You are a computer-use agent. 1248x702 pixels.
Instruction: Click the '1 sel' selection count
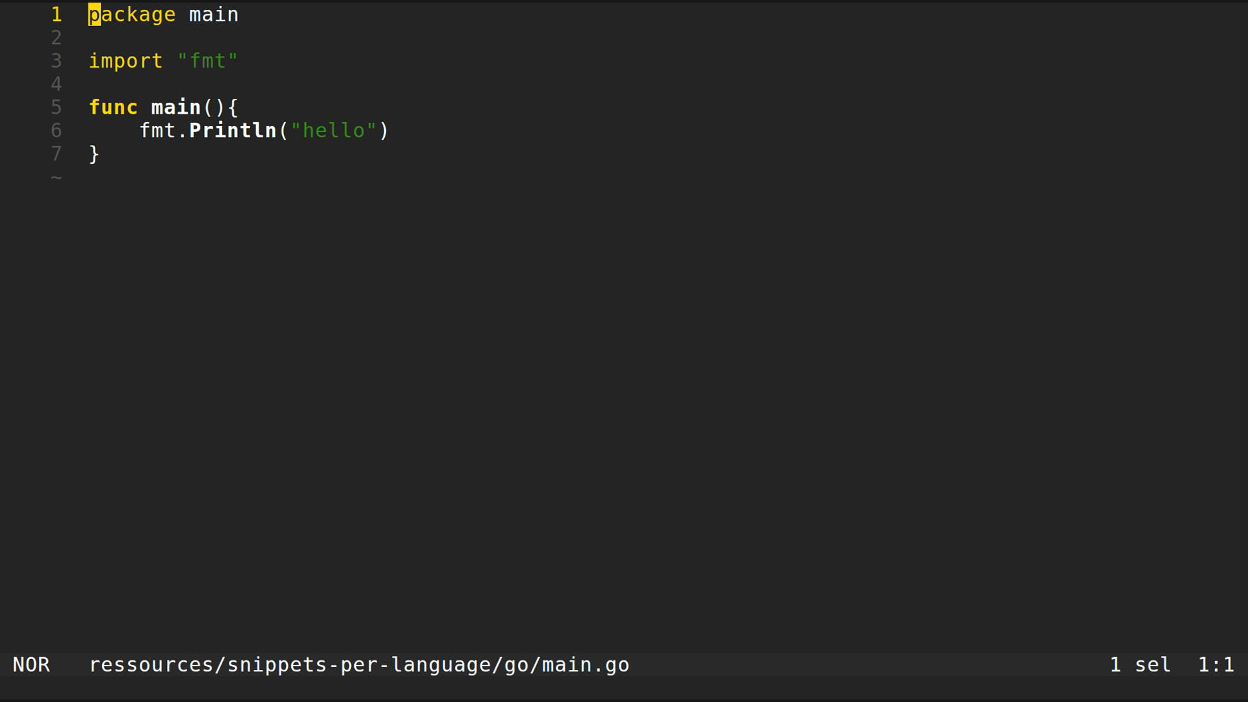coord(1140,665)
